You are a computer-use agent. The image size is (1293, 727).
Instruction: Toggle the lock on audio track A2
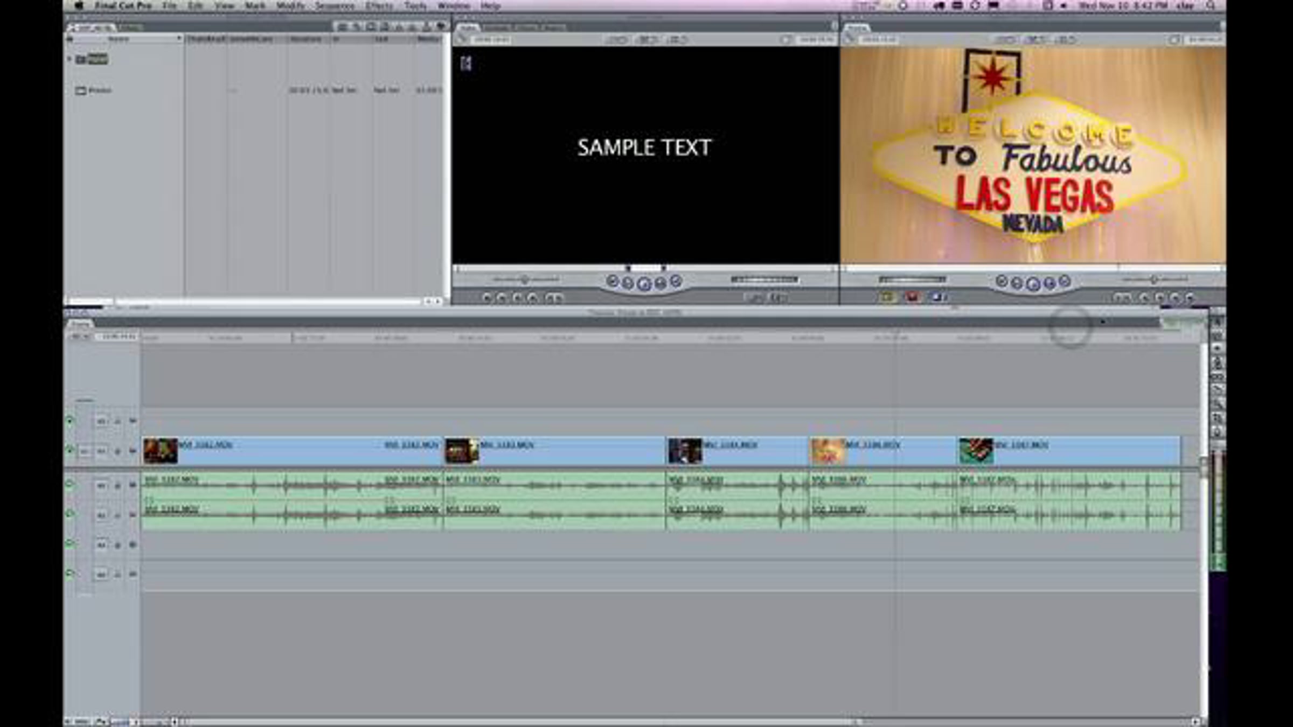point(118,515)
